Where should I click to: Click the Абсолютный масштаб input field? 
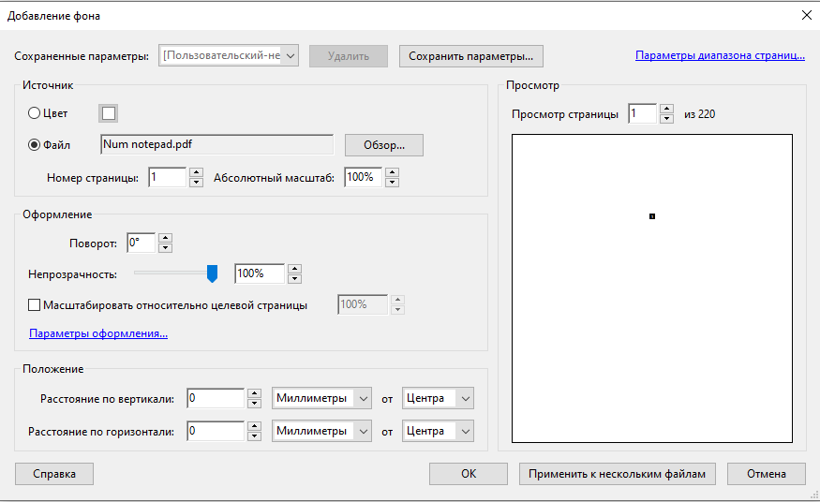click(363, 177)
